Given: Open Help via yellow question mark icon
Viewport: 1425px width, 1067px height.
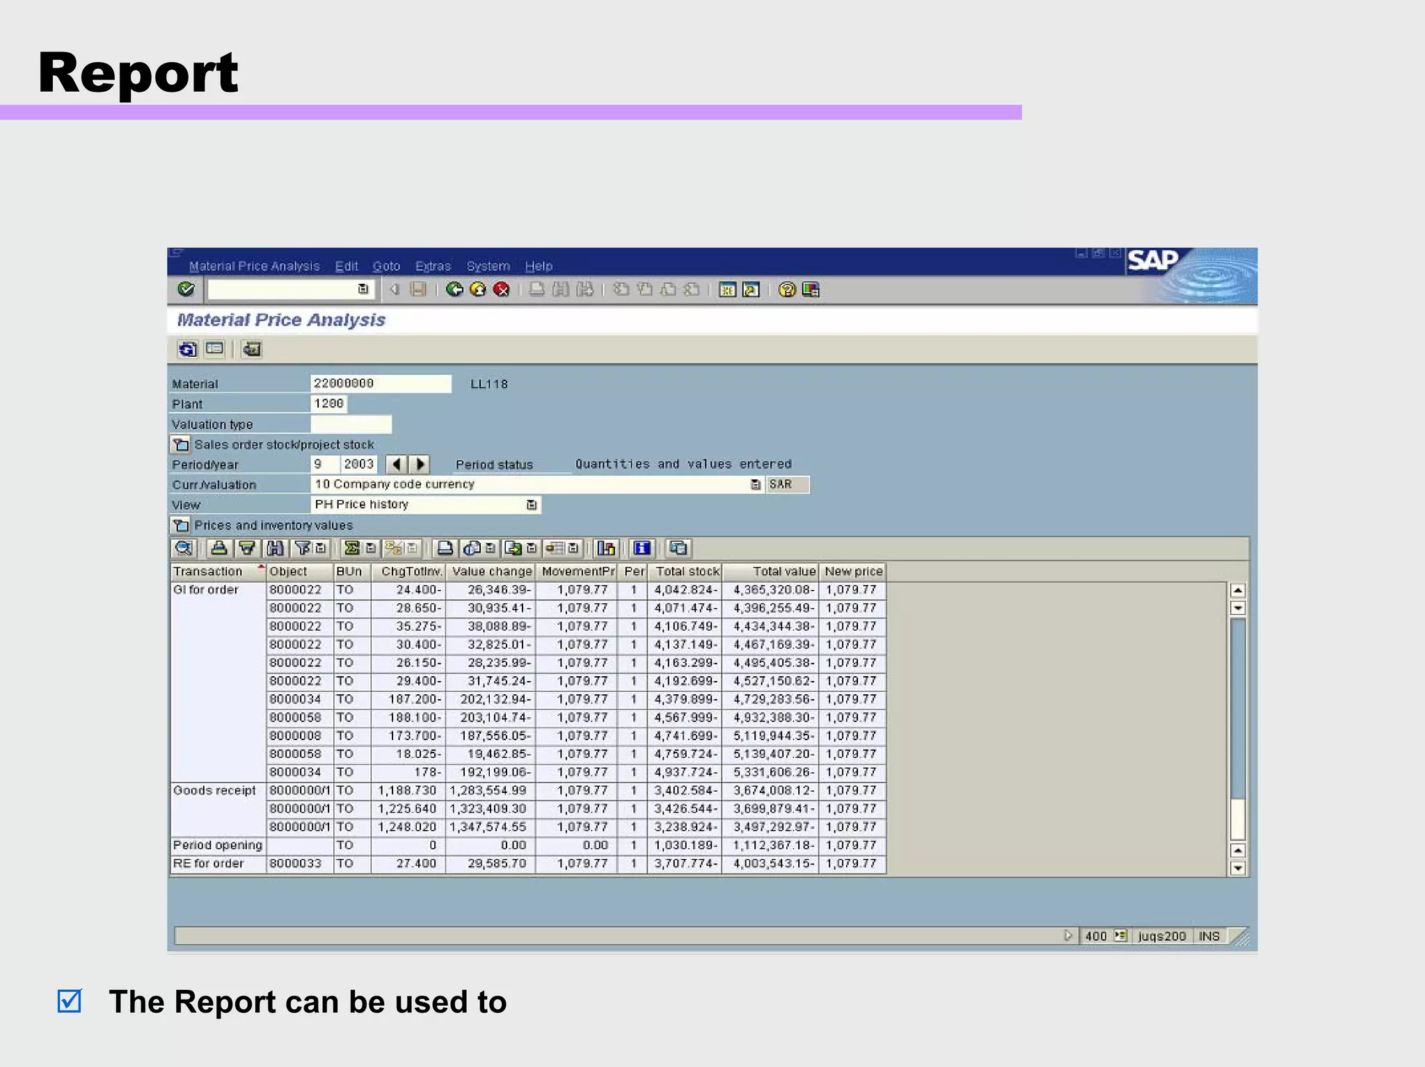Looking at the screenshot, I should pos(787,289).
